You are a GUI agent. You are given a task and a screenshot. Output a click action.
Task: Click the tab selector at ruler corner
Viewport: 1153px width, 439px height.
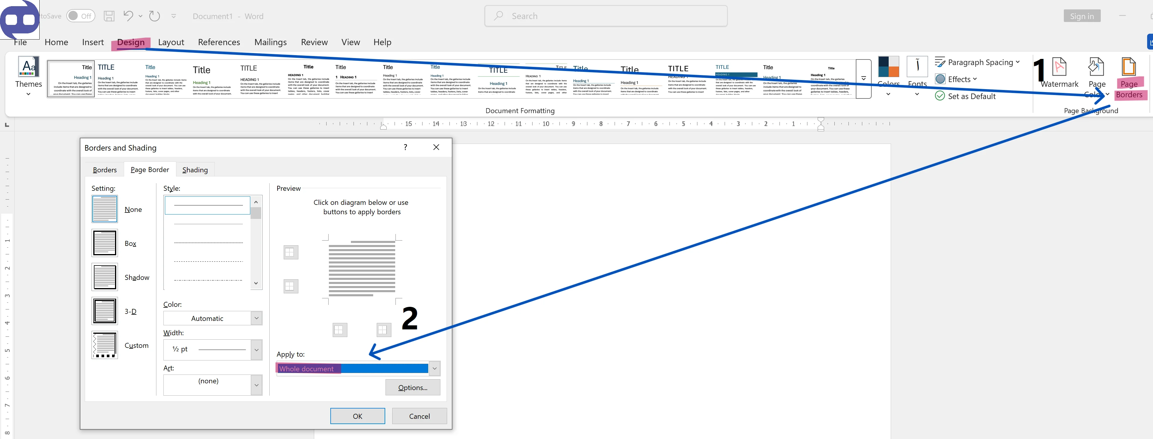coord(7,125)
